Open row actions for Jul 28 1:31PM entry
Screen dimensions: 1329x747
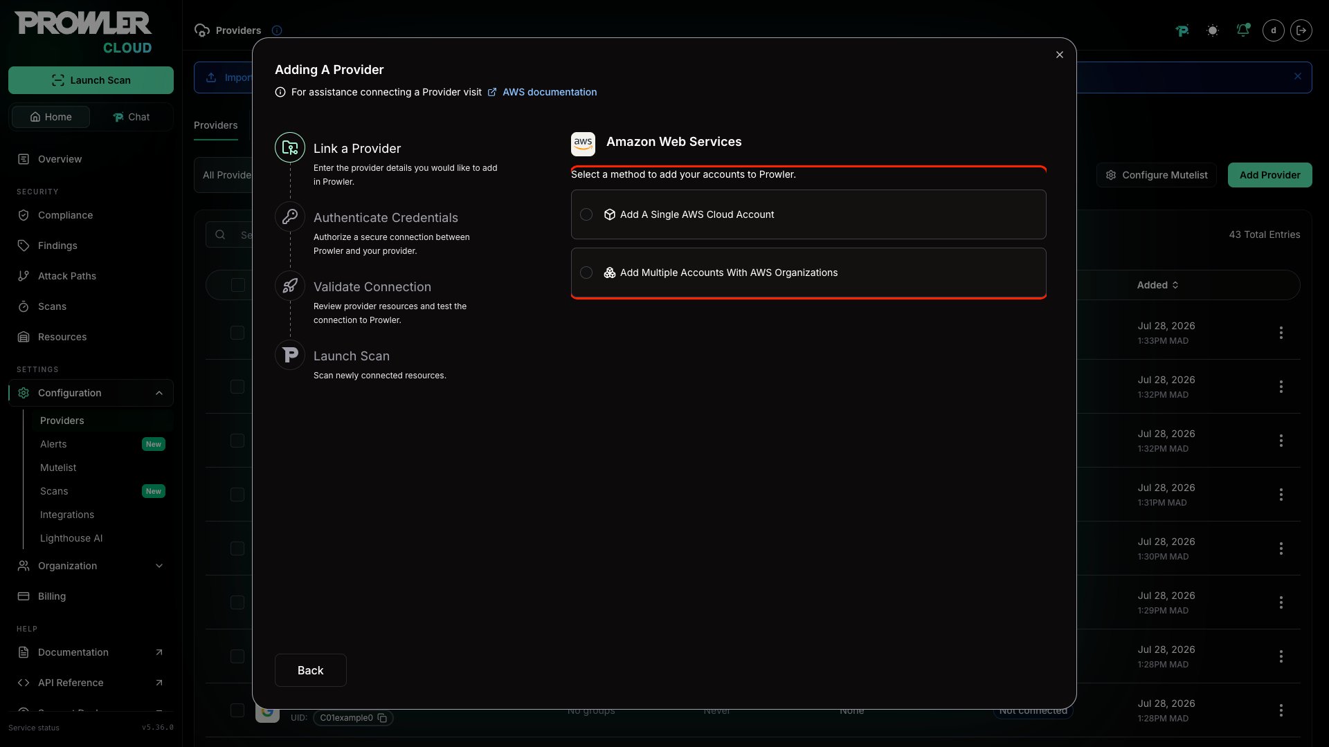(x=1281, y=495)
